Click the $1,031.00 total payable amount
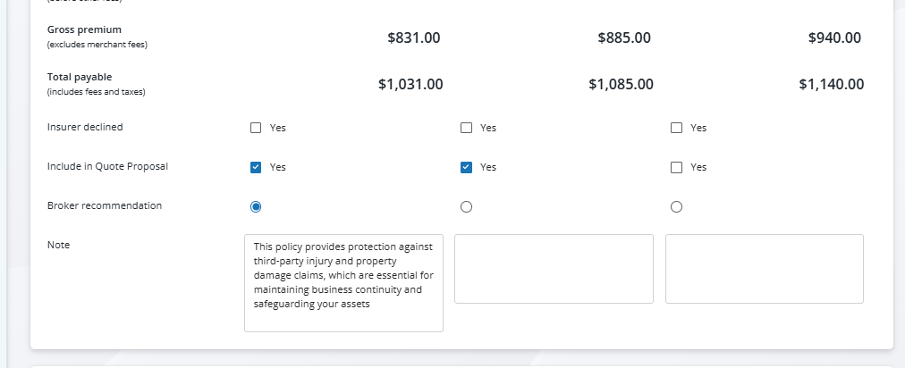 click(x=410, y=84)
